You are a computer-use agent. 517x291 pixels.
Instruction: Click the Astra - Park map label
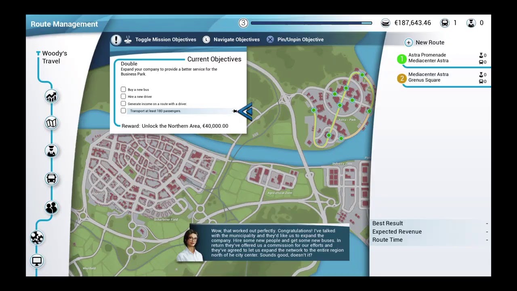click(x=347, y=120)
